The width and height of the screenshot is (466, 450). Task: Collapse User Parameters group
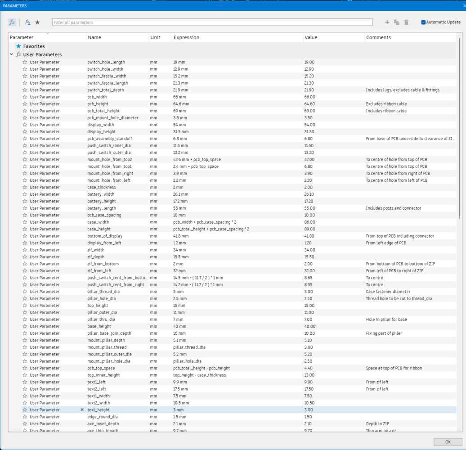(11, 54)
